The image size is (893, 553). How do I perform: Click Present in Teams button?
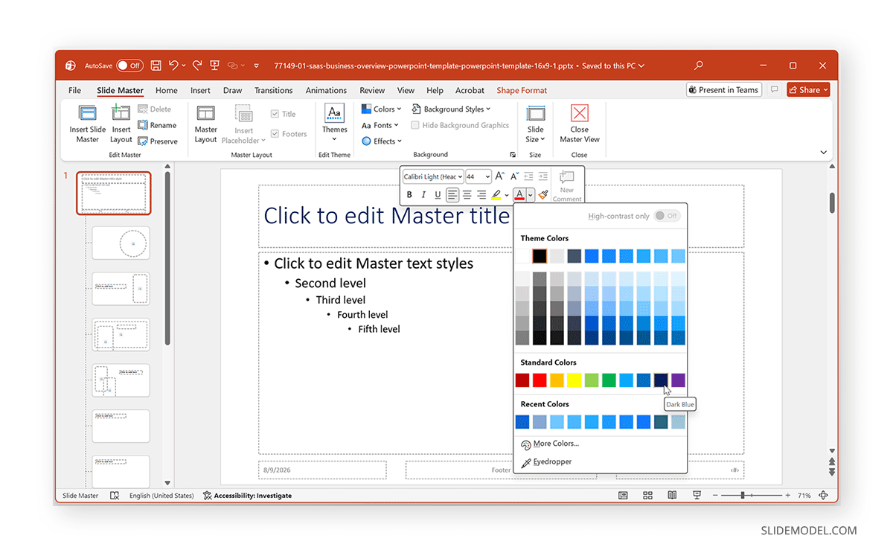pos(723,90)
